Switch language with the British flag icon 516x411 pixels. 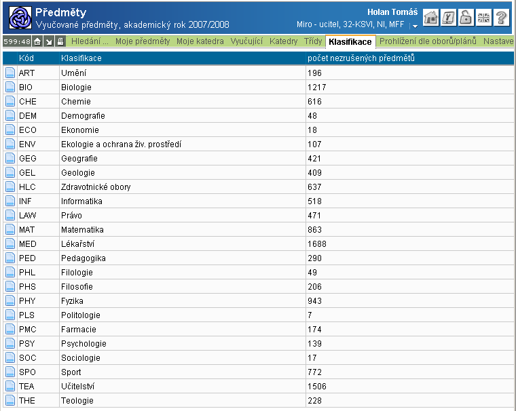coord(483,18)
